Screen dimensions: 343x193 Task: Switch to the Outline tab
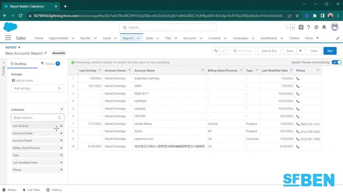tap(18, 64)
